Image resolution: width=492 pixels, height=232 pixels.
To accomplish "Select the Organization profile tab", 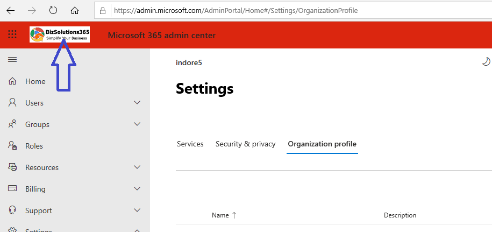I will [322, 144].
